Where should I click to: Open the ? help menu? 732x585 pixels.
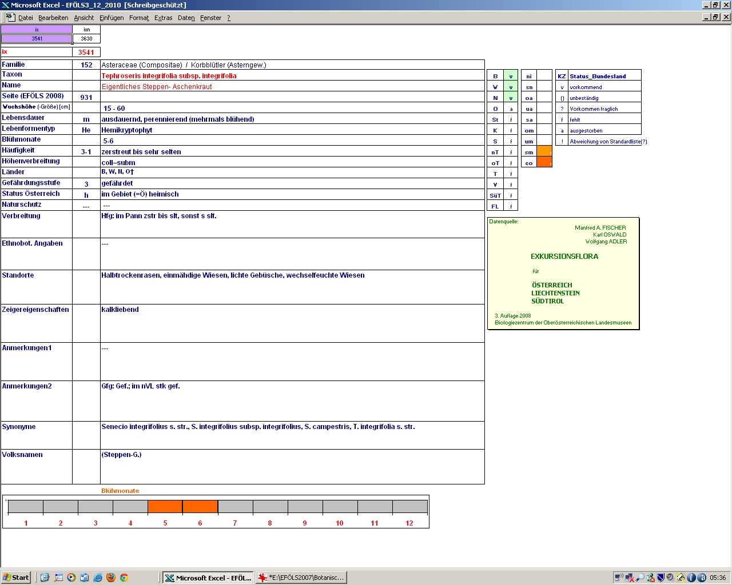coord(229,18)
